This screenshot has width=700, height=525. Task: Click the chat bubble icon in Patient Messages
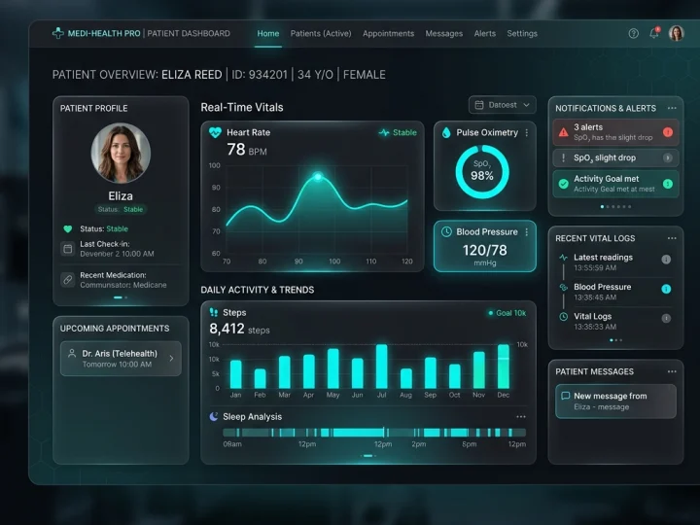565,396
